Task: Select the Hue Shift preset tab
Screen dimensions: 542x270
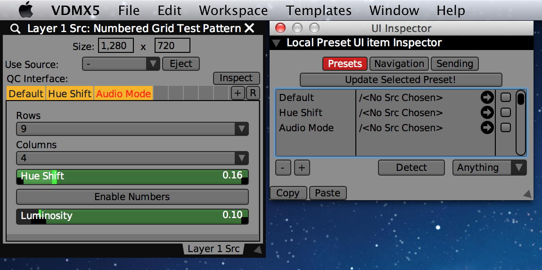Action: point(70,93)
